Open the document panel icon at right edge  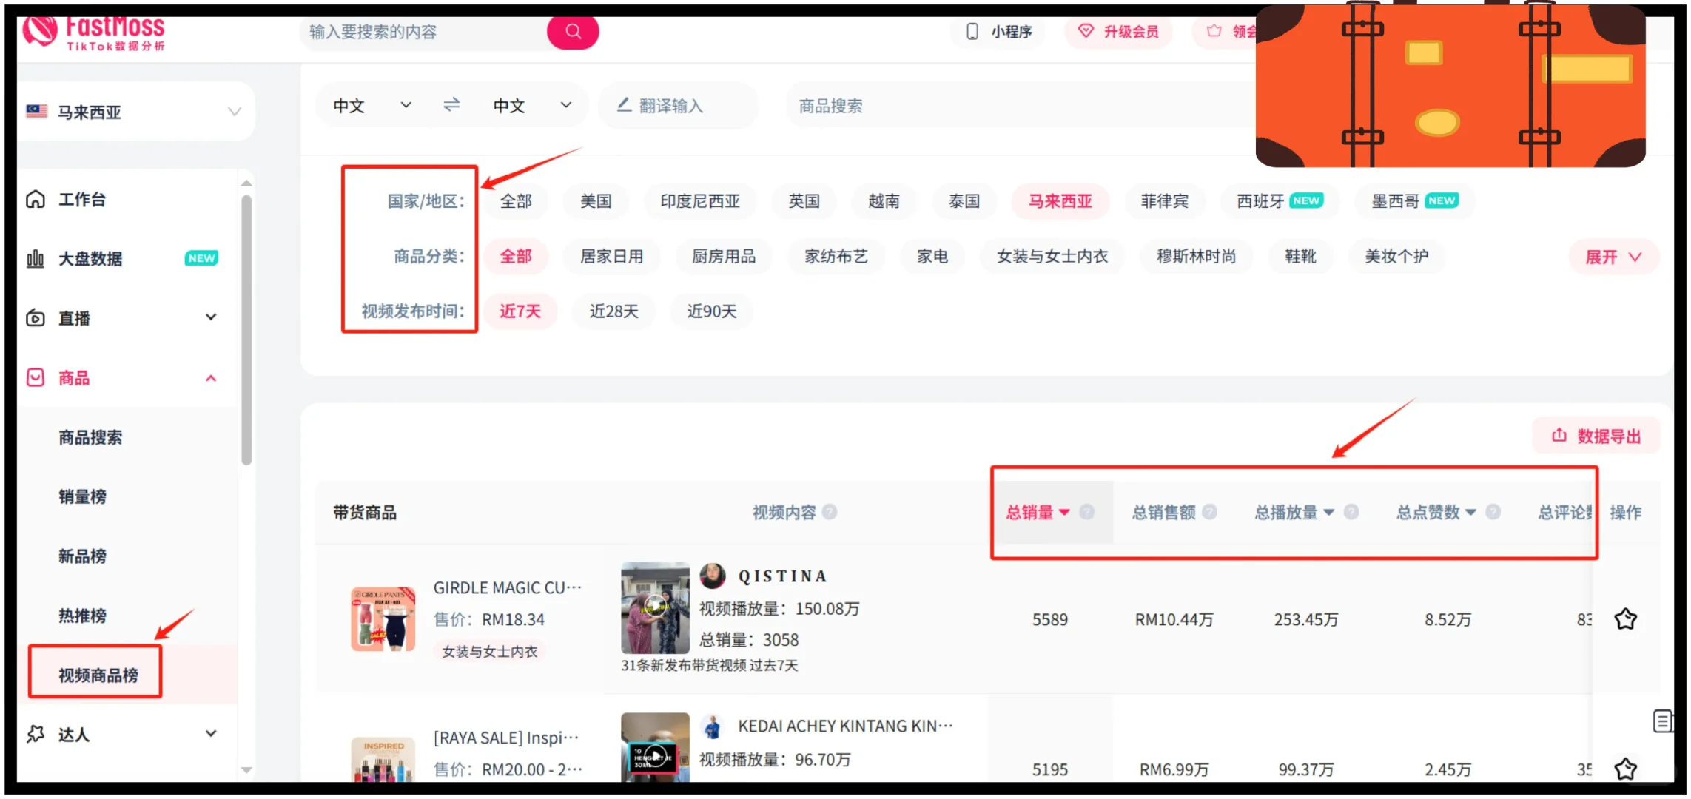click(x=1662, y=721)
